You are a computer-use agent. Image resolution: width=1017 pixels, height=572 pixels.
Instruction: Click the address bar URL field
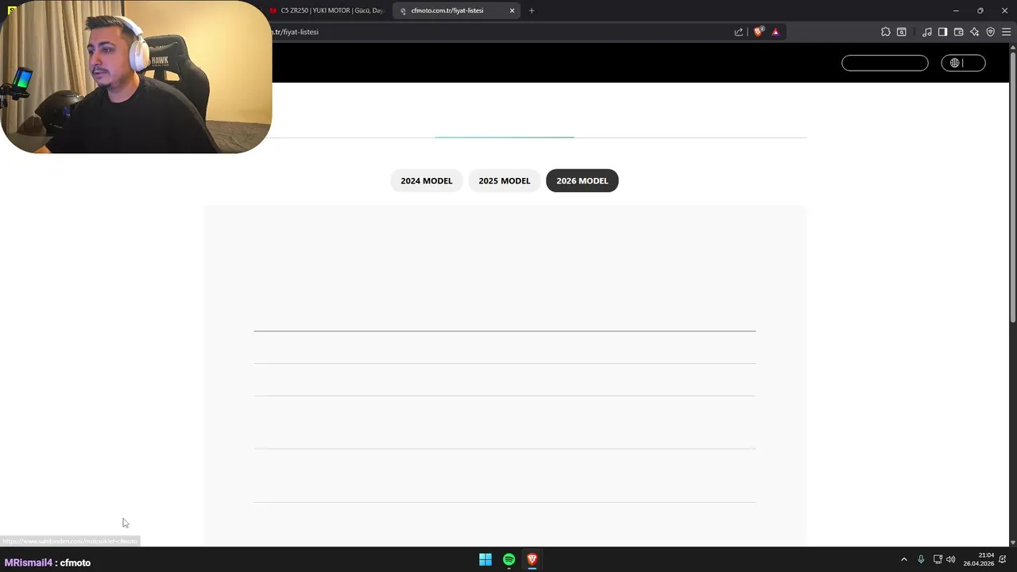tap(501, 32)
